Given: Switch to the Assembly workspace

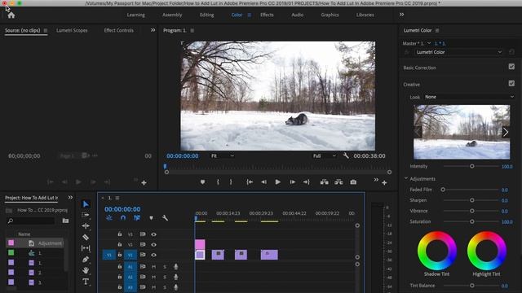Looking at the screenshot, I should pyautogui.click(x=172, y=15).
